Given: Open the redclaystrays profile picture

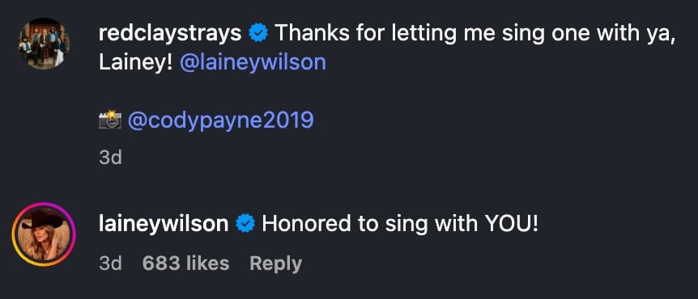Looking at the screenshot, I should point(44,44).
